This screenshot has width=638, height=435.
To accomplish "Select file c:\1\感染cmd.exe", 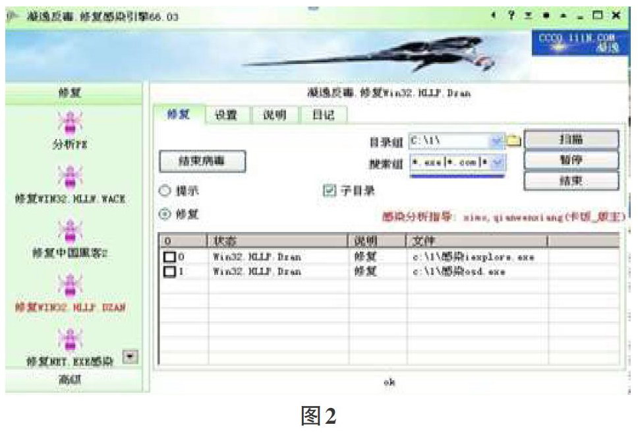I will coord(459,272).
